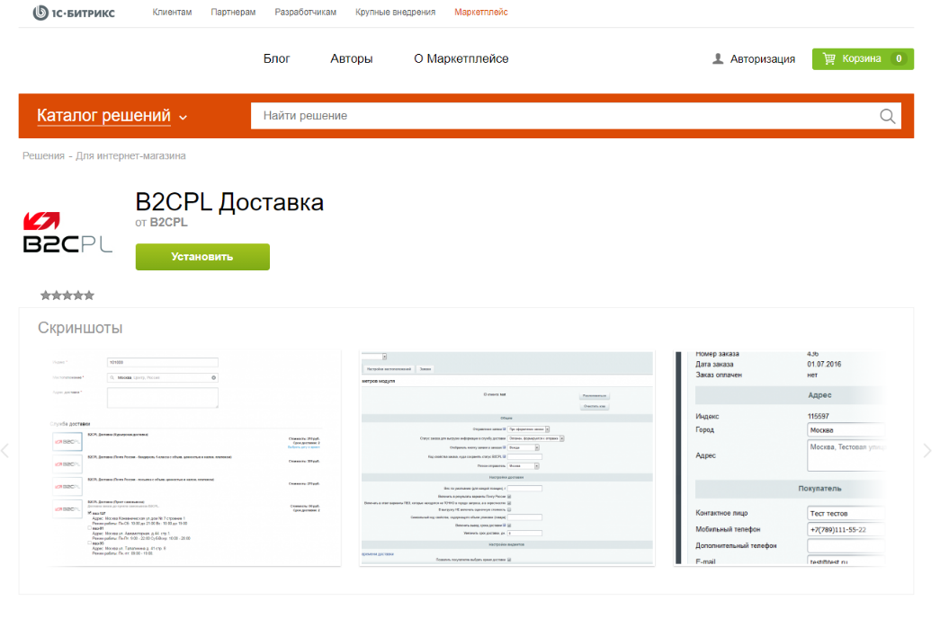Select the Маркетплейс menu item
This screenshot has width=940, height=627.
480,12
